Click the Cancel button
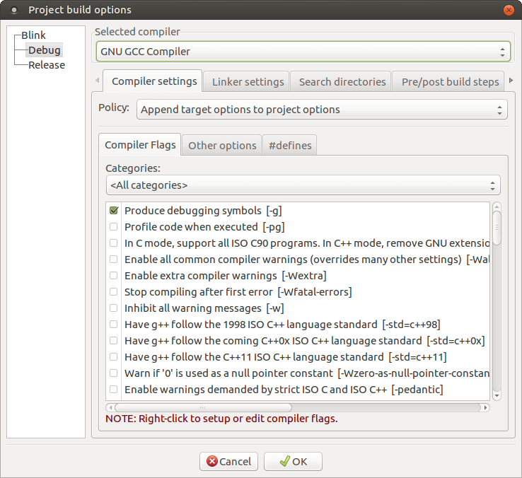 coord(228,461)
